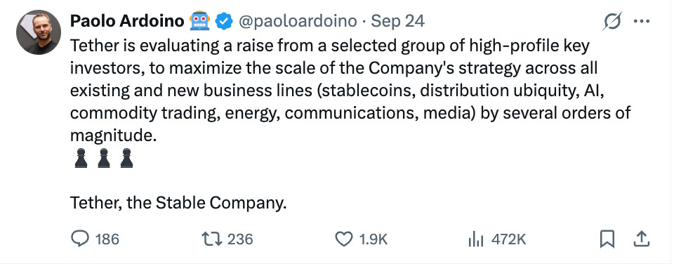Screen dimensions: 681x264
Task: Click the 472K views count
Action: coord(508,239)
